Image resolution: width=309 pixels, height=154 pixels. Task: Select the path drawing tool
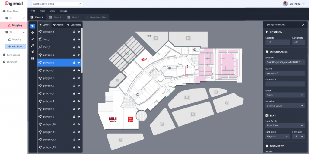point(33,46)
